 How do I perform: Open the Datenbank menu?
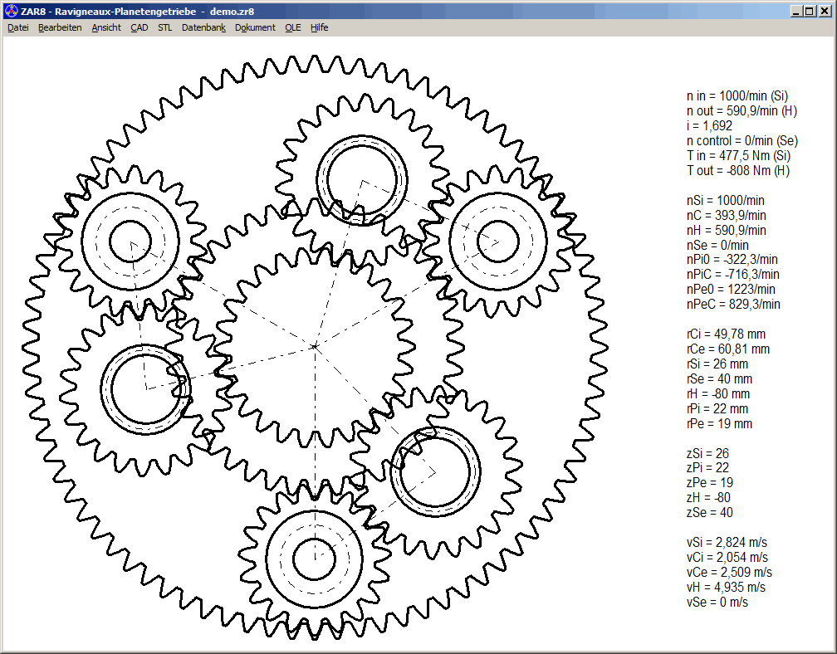[x=203, y=27]
